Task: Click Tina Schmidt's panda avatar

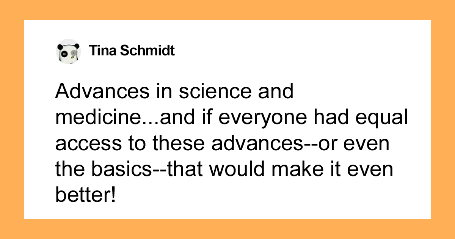Action: [x=68, y=51]
